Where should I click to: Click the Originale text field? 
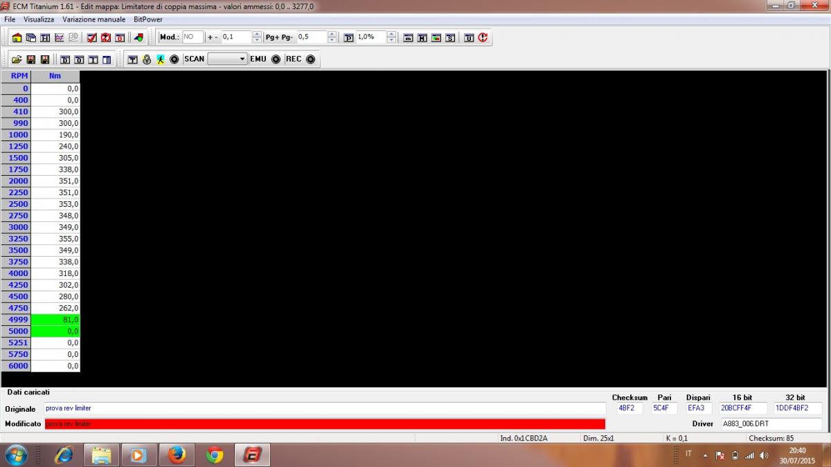click(325, 408)
